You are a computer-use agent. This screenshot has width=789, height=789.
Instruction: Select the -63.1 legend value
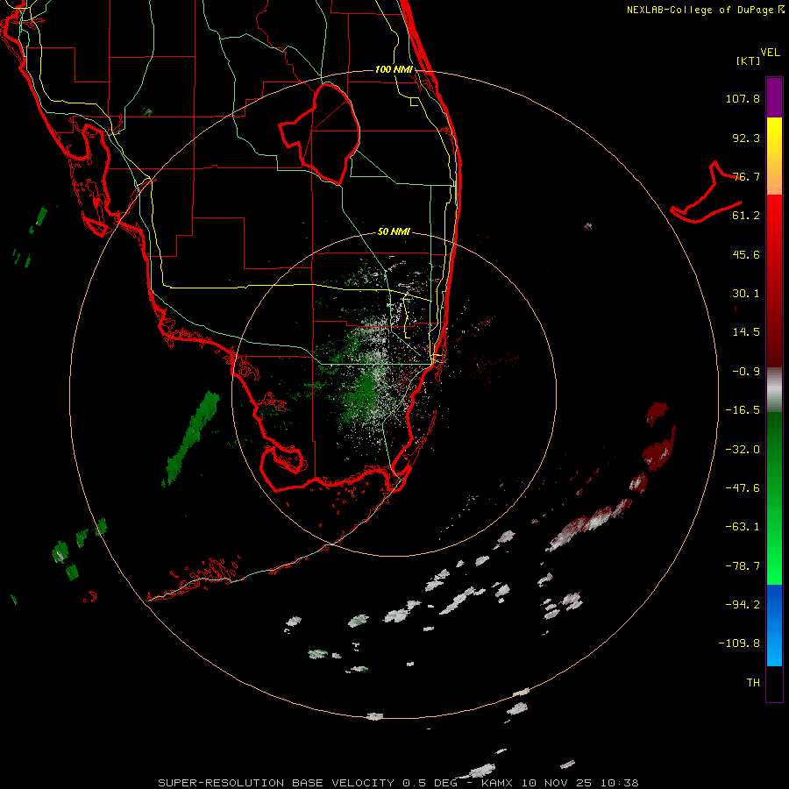743,527
